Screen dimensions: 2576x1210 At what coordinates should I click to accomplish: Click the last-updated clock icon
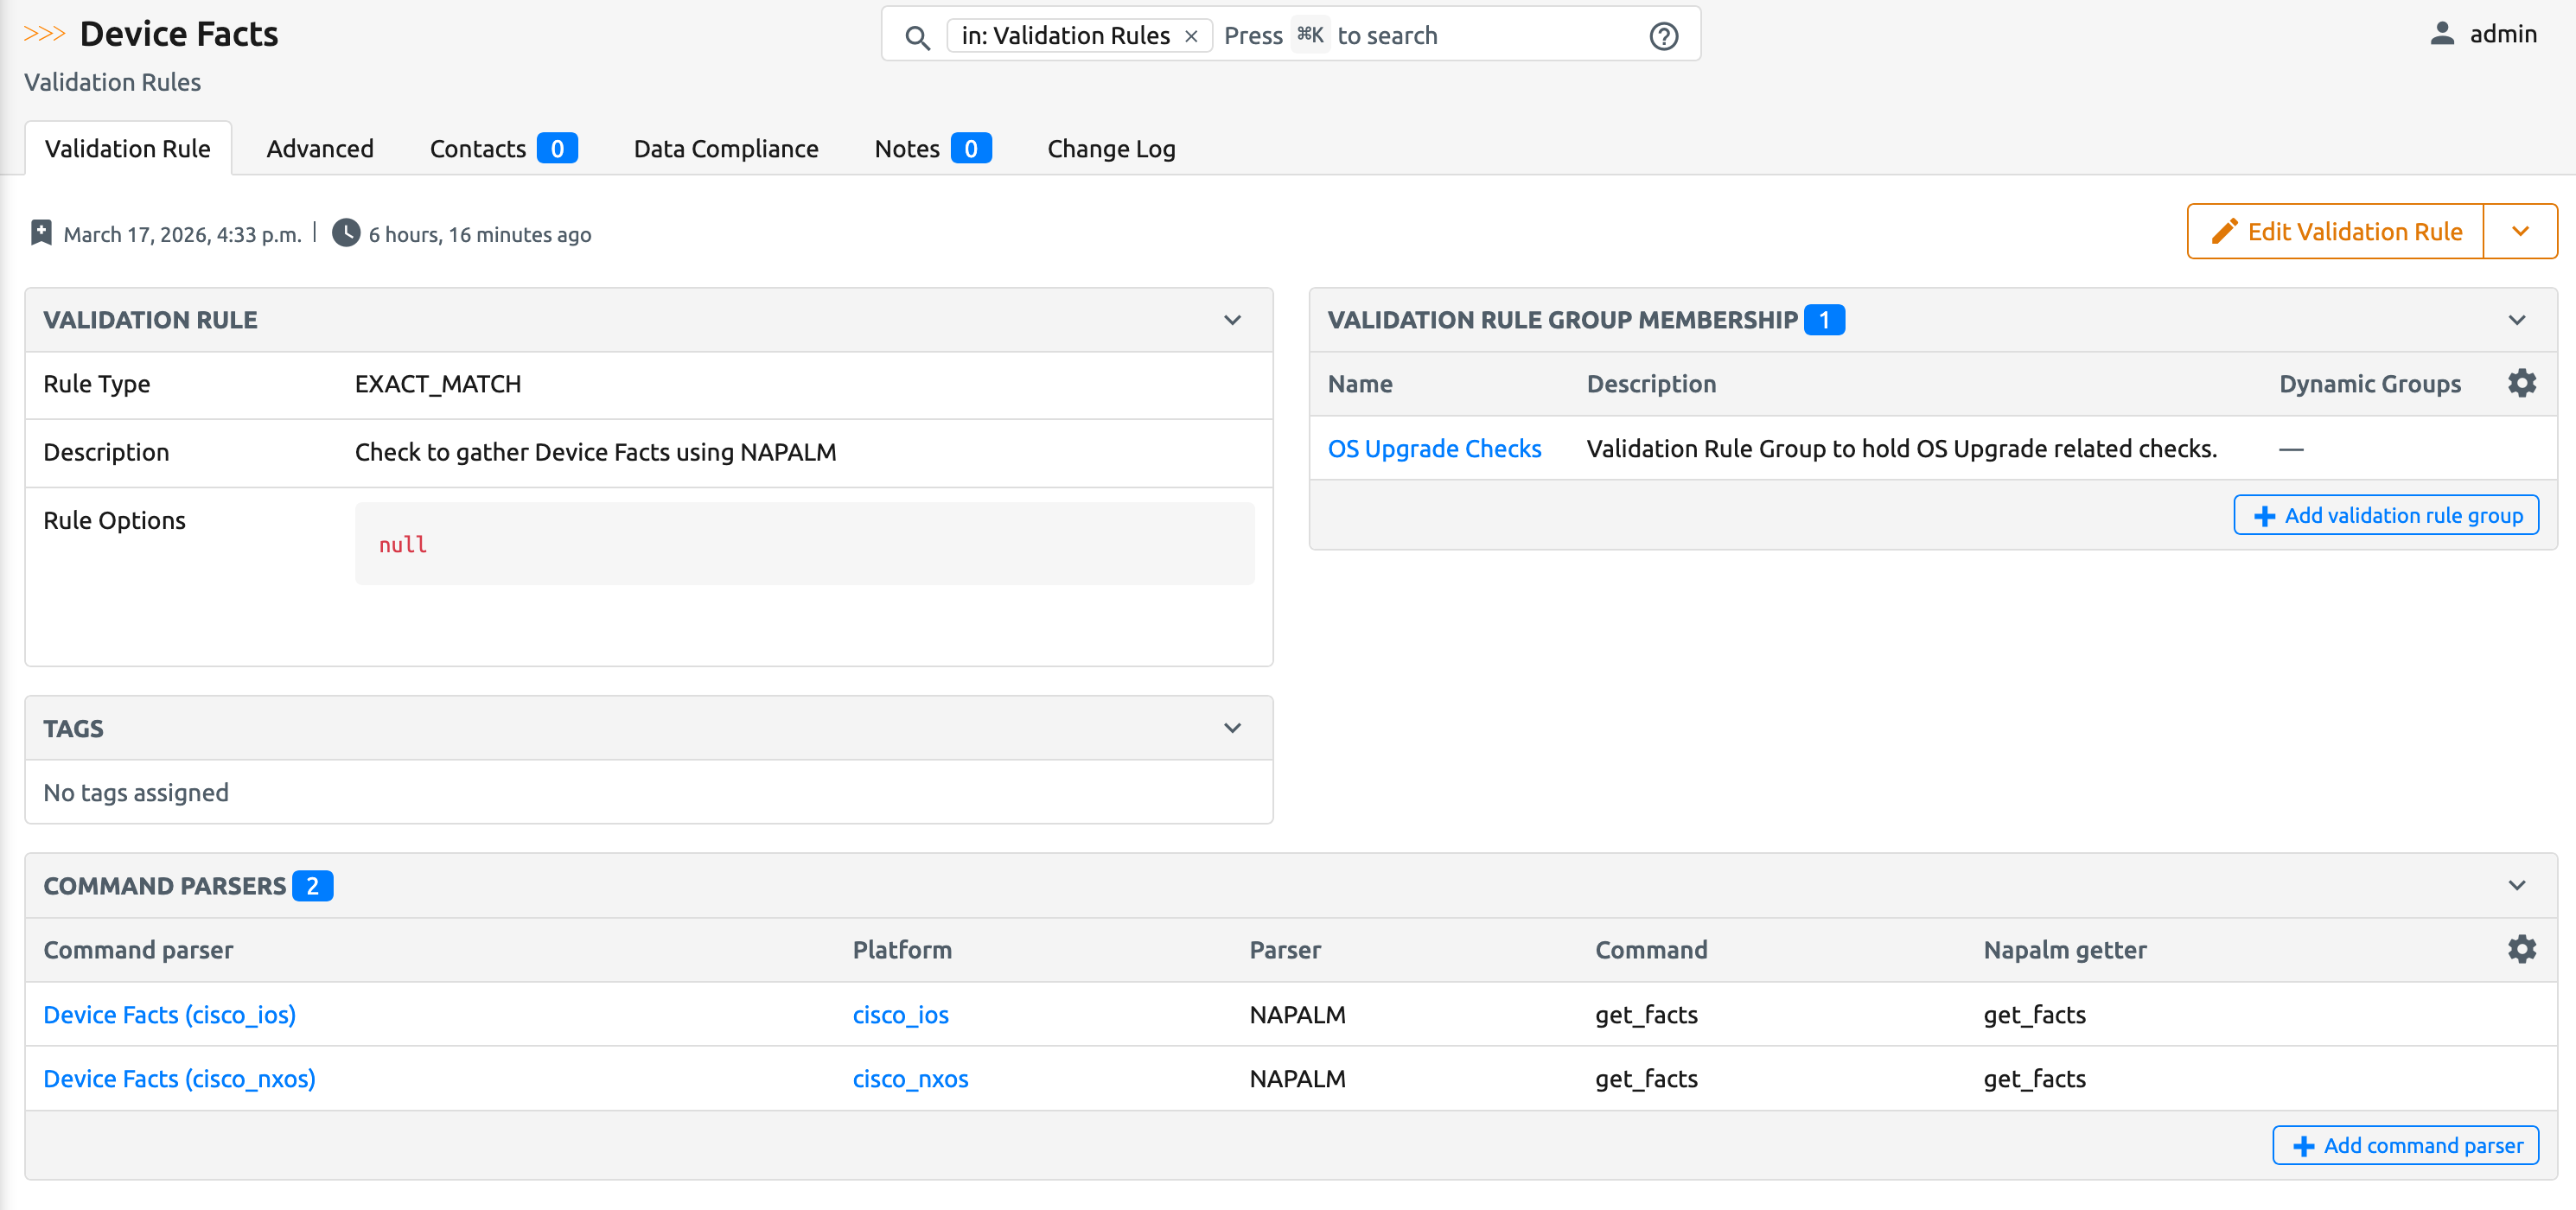[x=346, y=233]
